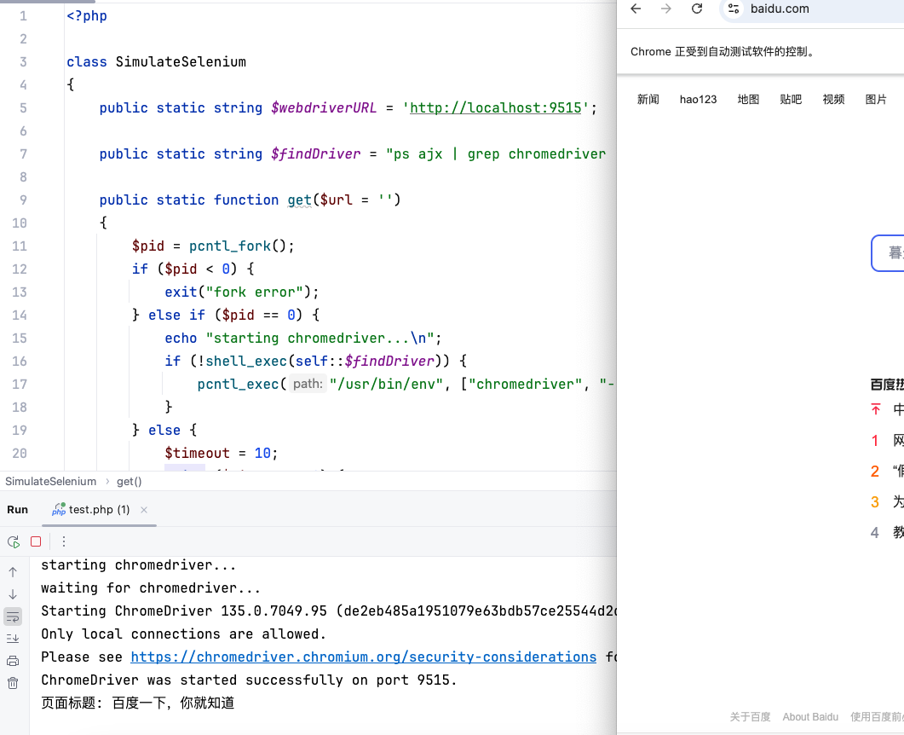This screenshot has width=904, height=735.
Task: Enable scroll to end in console
Action: [x=13, y=638]
